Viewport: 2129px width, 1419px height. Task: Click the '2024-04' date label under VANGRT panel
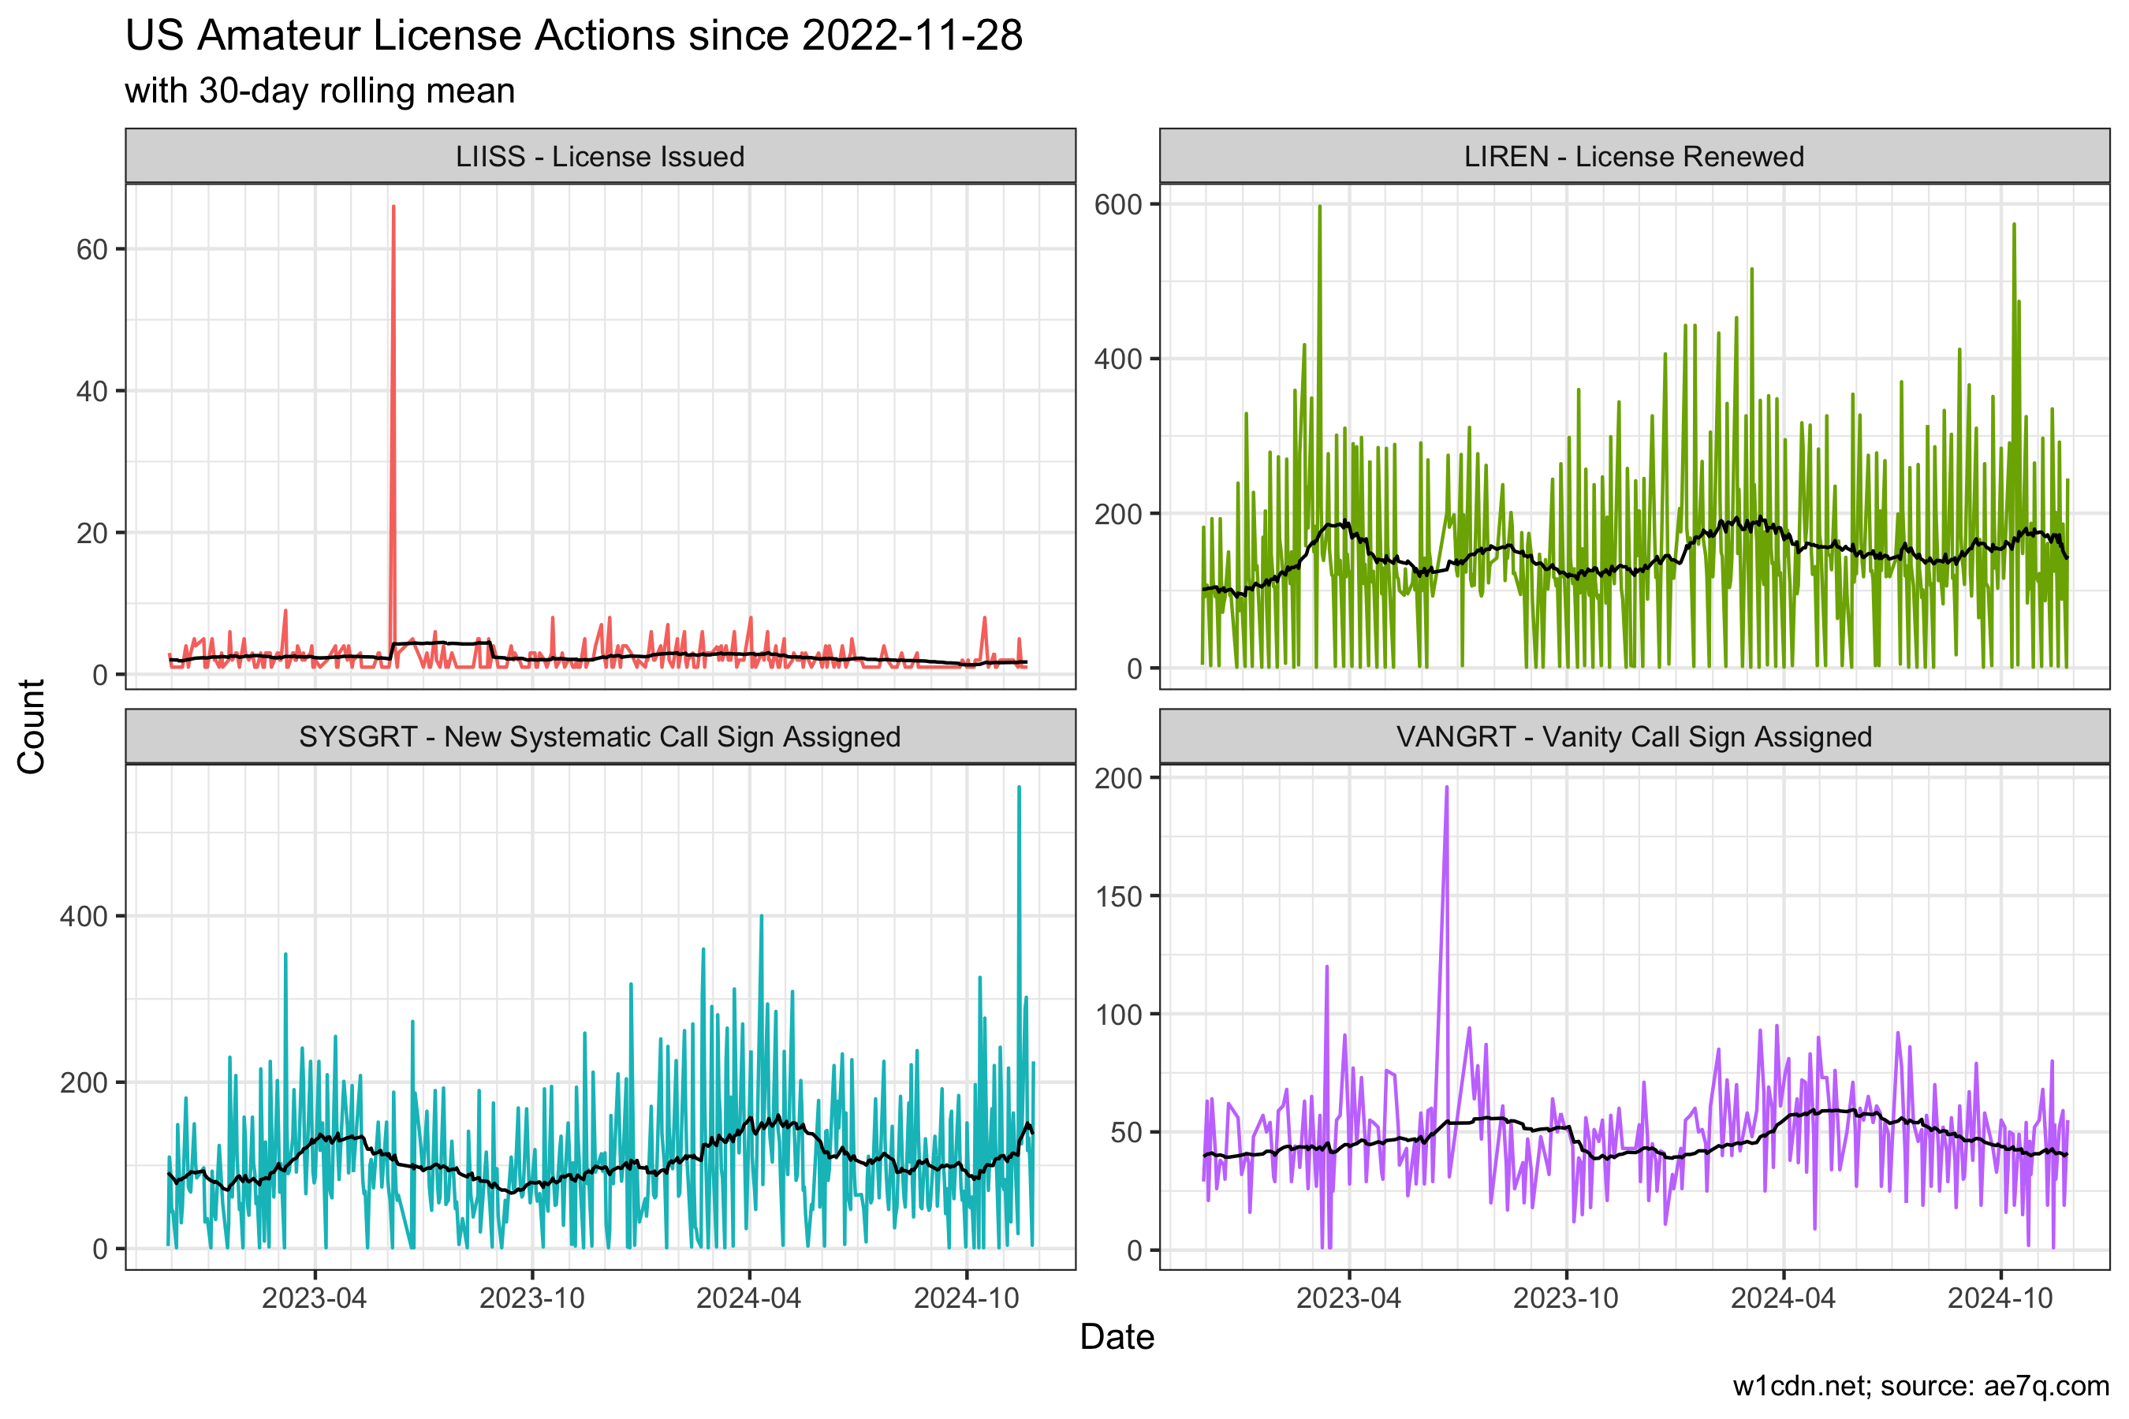pyautogui.click(x=1783, y=1298)
